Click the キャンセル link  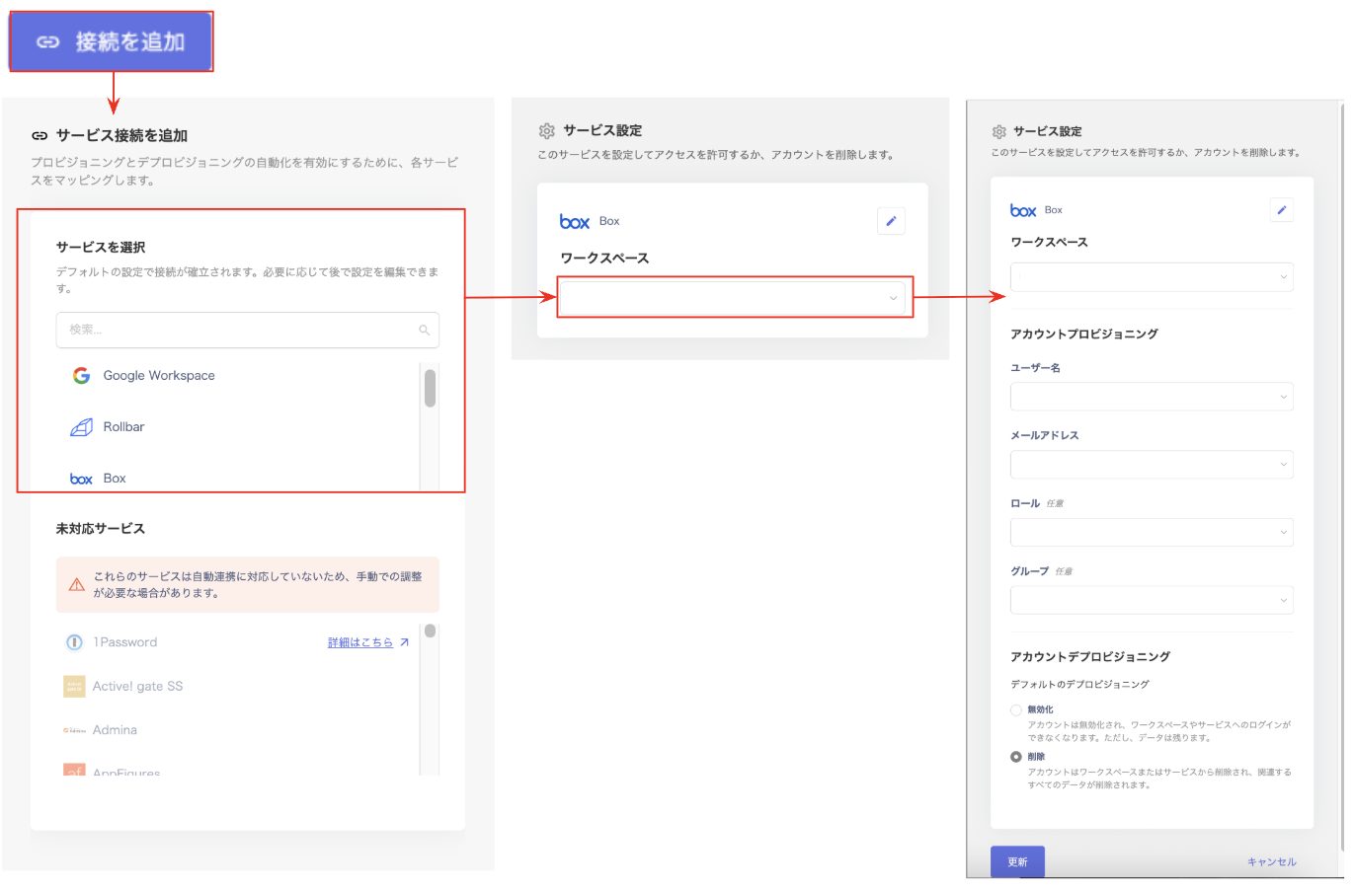click(1271, 862)
